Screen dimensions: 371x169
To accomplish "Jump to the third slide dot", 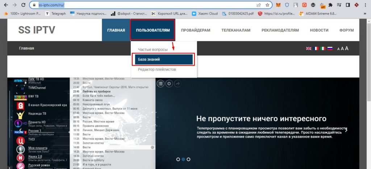I will click(188, 159).
